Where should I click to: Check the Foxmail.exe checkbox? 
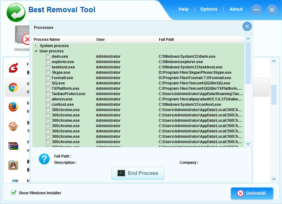coord(48,78)
